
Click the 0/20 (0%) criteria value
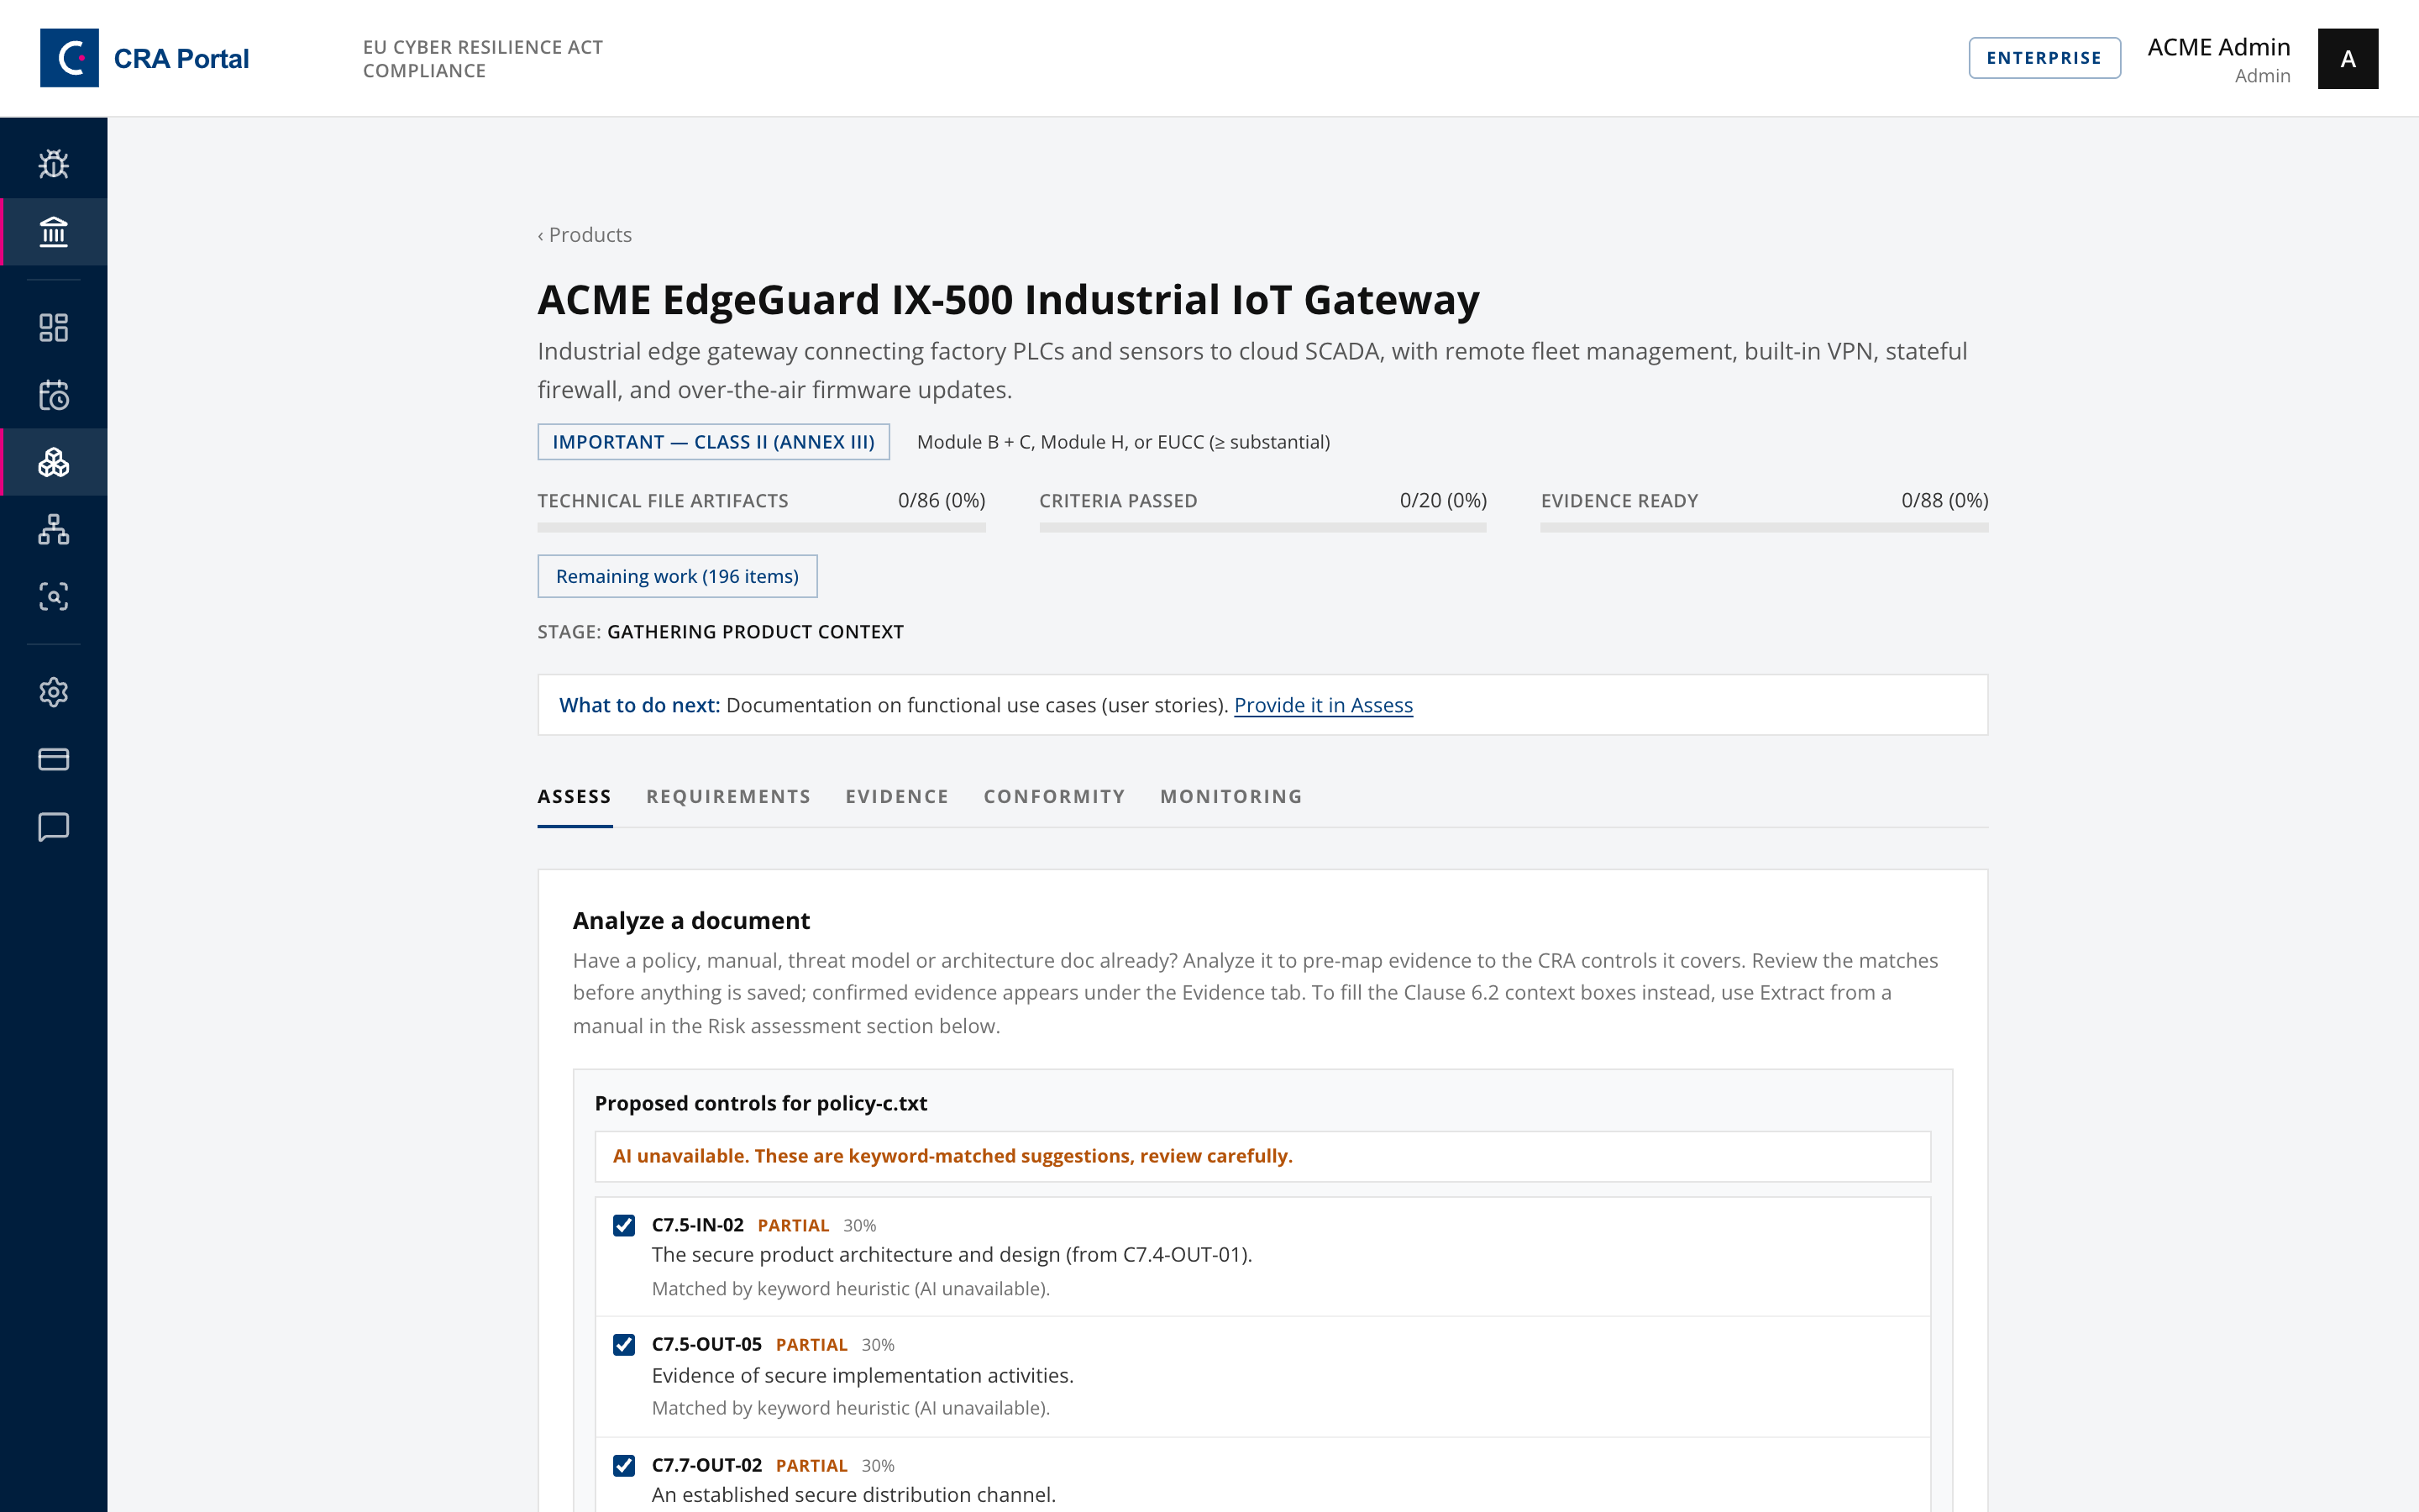click(1442, 500)
